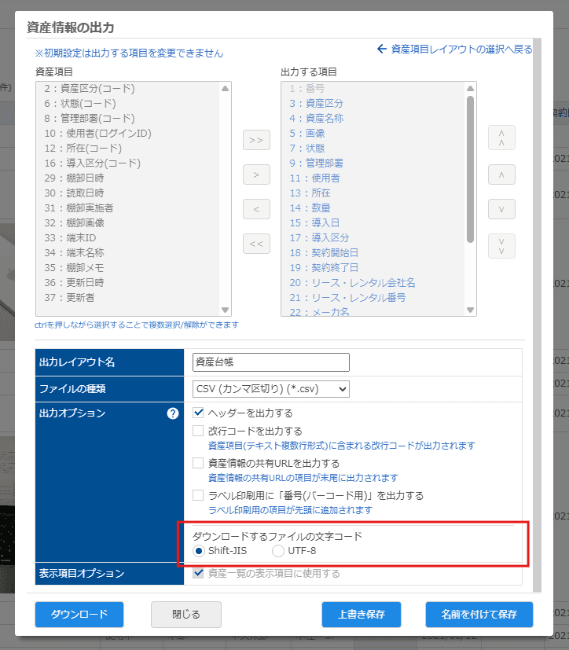Image resolution: width=569 pixels, height=650 pixels.
Task: Open the ファイルの種類 CSV dropdown
Action: coord(271,389)
